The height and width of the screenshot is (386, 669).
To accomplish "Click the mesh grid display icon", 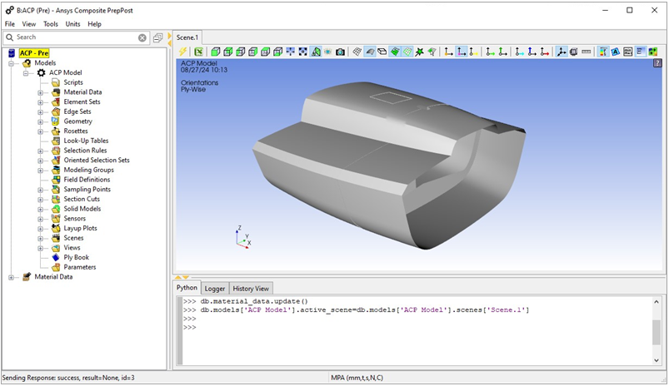I will click(357, 52).
